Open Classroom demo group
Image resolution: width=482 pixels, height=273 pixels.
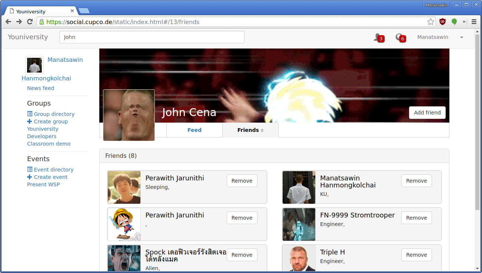point(49,144)
